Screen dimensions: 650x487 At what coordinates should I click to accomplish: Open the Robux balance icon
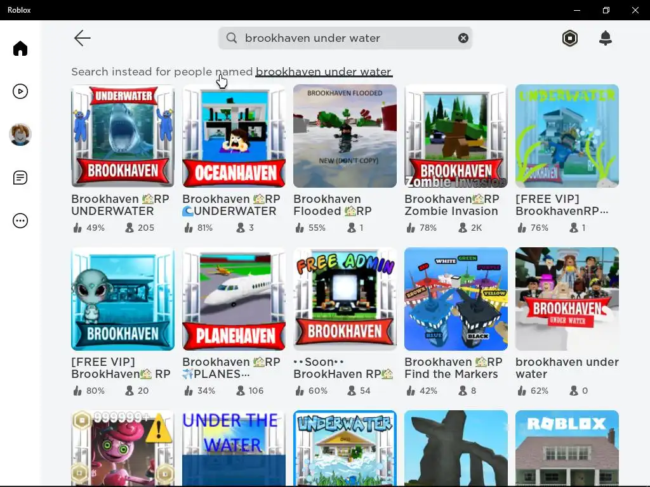tap(570, 38)
